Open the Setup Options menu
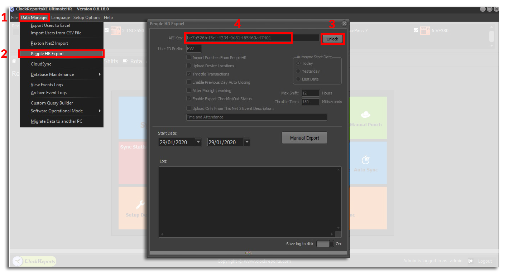509x277 pixels. [87, 18]
